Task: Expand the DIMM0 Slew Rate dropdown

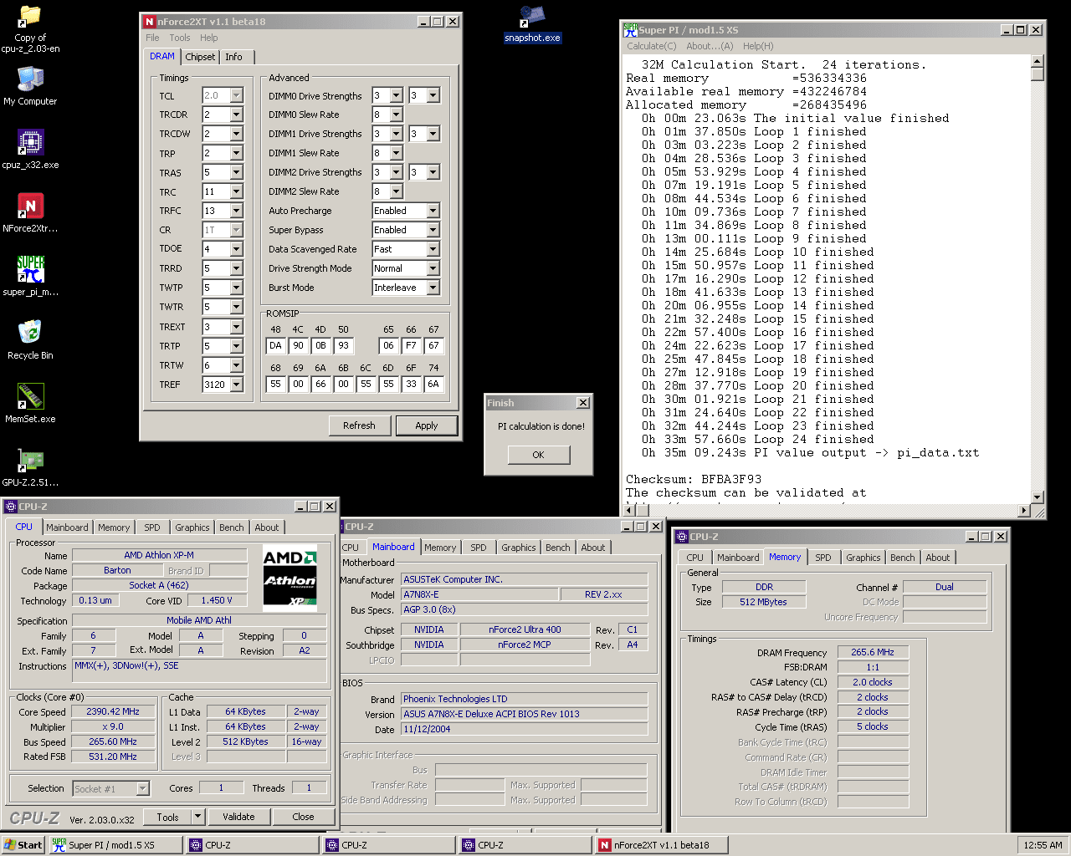Action: tap(396, 115)
